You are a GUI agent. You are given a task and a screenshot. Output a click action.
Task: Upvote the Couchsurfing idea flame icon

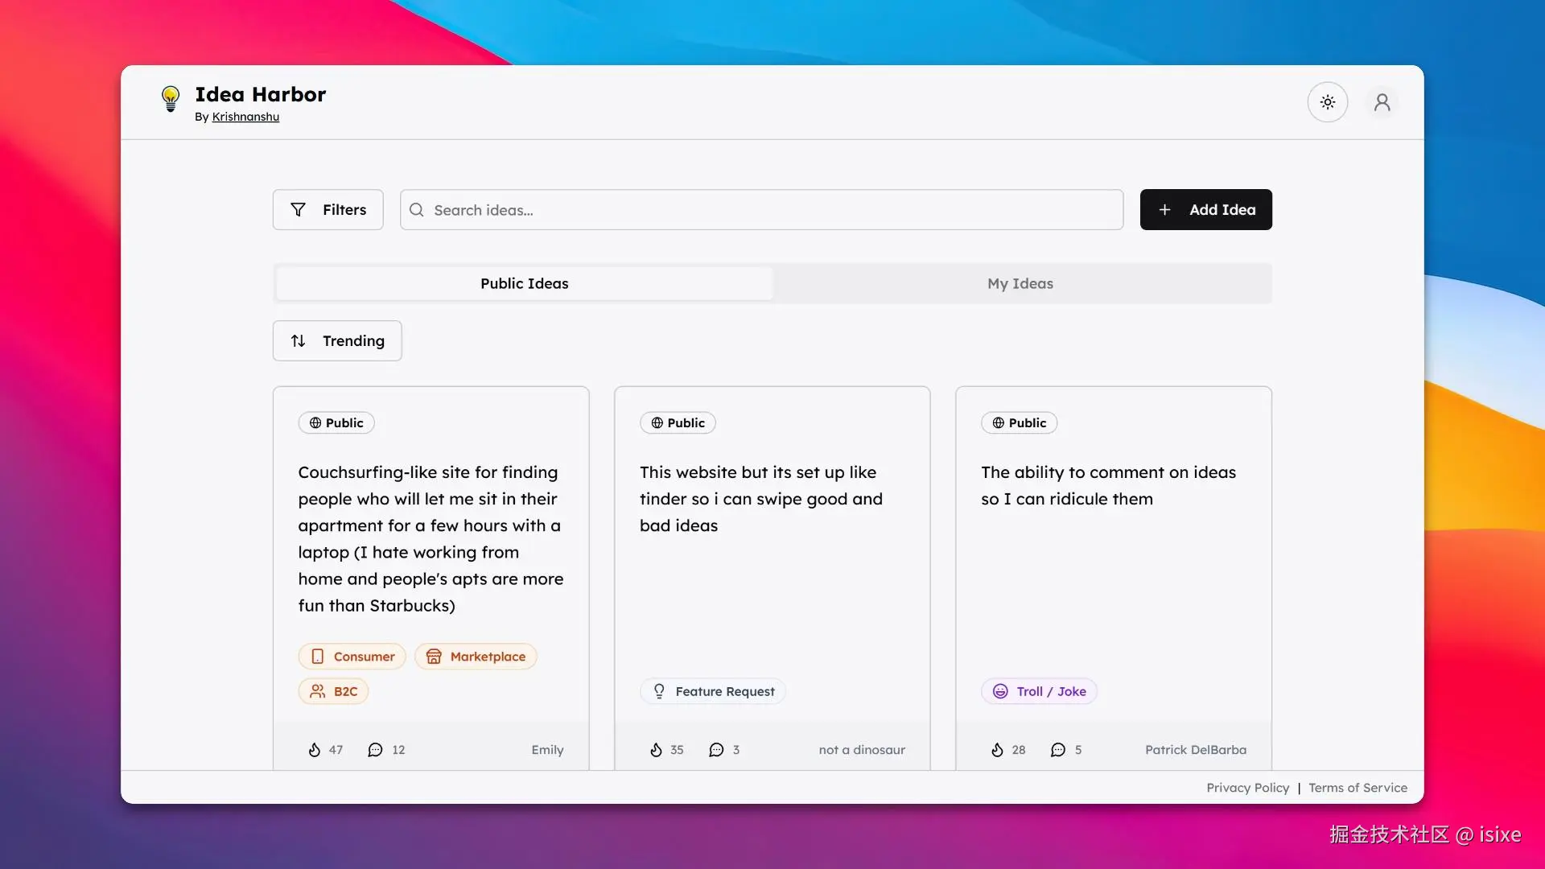point(315,750)
